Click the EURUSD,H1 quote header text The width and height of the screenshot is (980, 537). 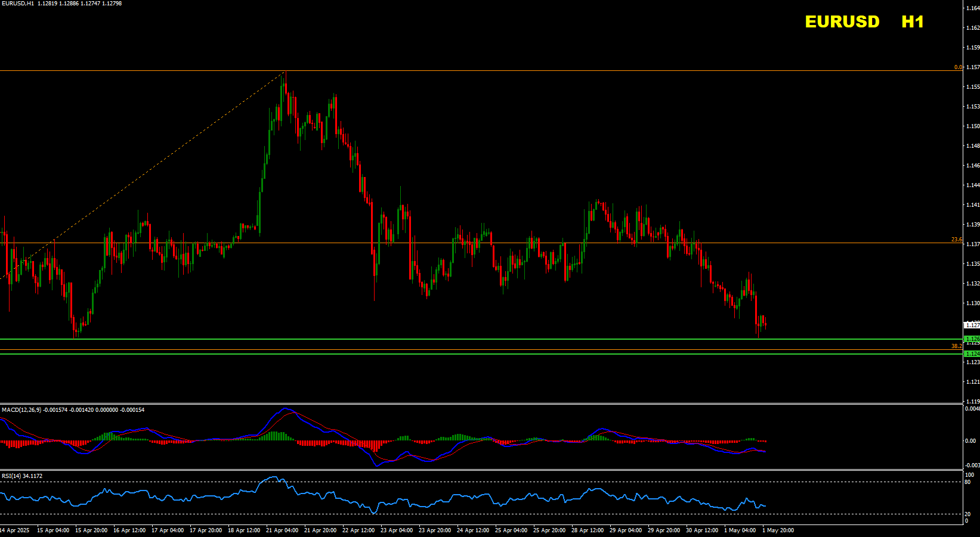pos(17,4)
